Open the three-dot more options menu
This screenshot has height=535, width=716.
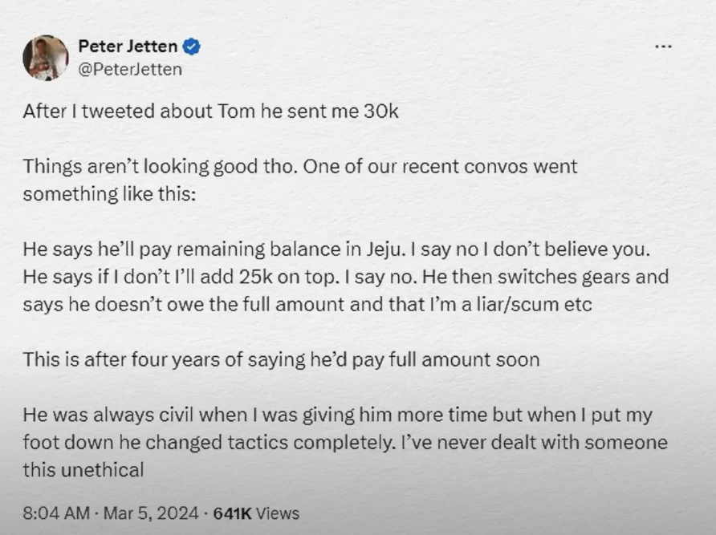(x=663, y=47)
